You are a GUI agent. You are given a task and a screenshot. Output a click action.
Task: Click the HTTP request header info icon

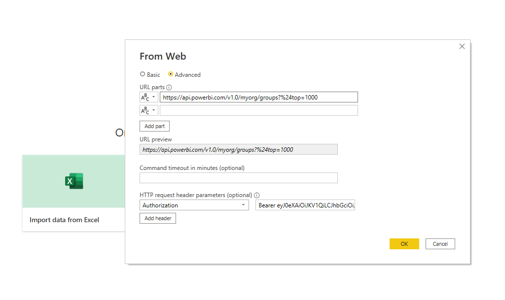point(256,195)
